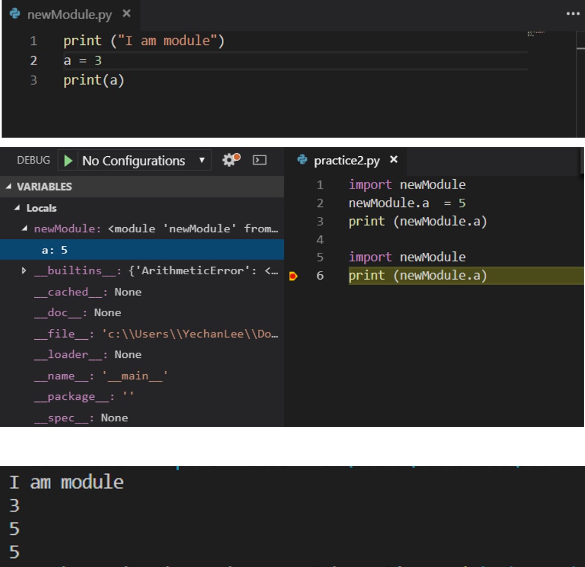Screen dimensions: 585x567
Task: Click Python icon on practice2.py tab
Action: [302, 160]
